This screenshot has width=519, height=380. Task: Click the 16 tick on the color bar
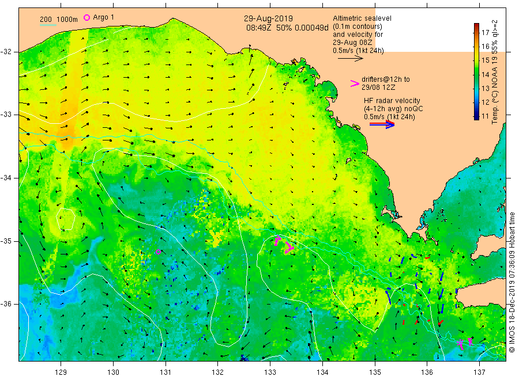point(485,46)
